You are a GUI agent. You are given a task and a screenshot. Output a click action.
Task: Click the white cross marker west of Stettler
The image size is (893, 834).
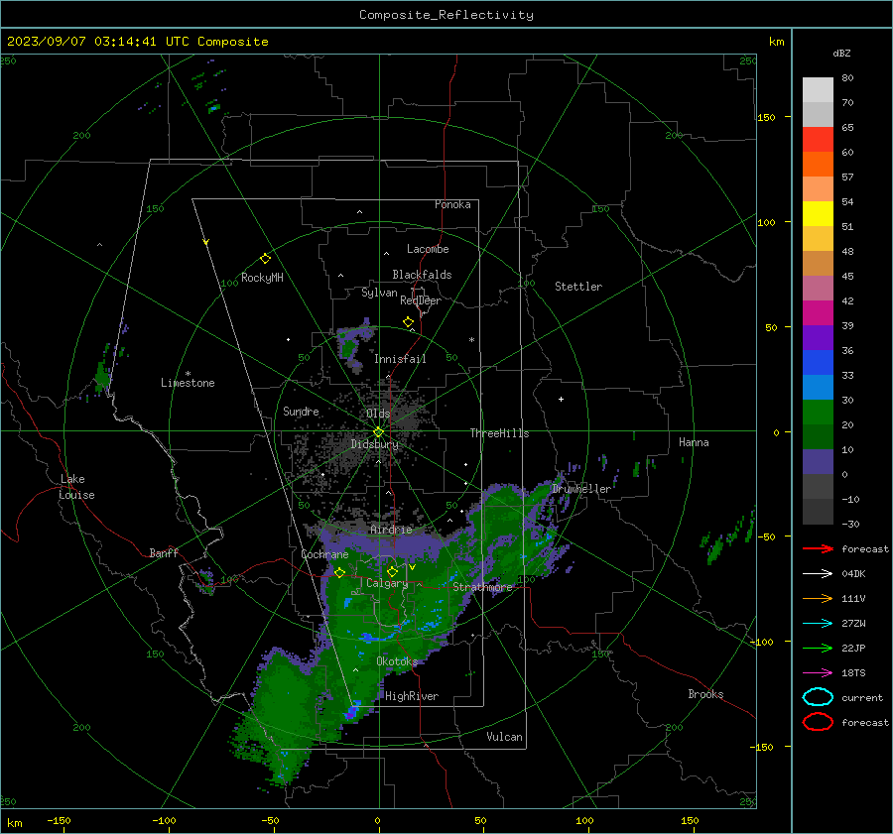[561, 399]
